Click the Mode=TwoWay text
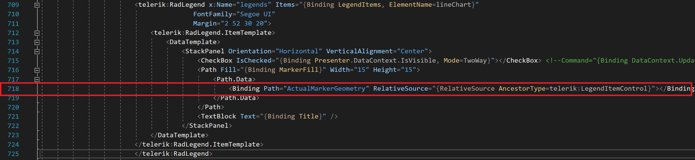Viewport: 695px width, 160px height. coord(465,61)
